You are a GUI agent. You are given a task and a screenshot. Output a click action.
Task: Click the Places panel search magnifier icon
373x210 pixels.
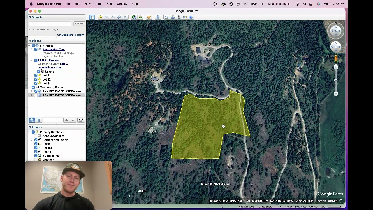pos(32,120)
